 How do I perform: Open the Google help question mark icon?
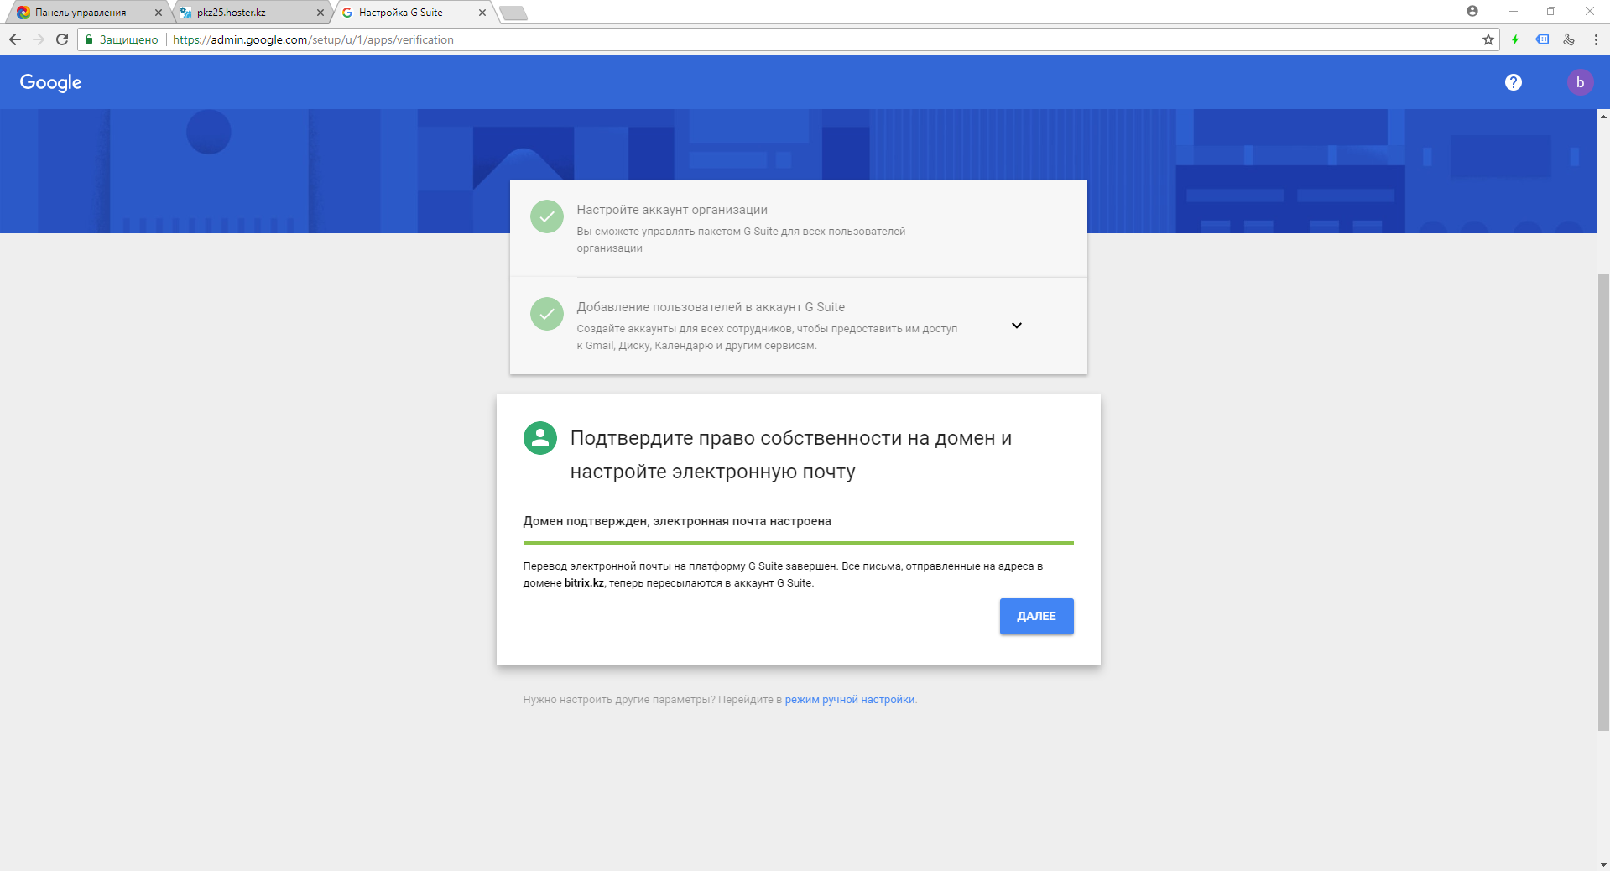[x=1513, y=82]
